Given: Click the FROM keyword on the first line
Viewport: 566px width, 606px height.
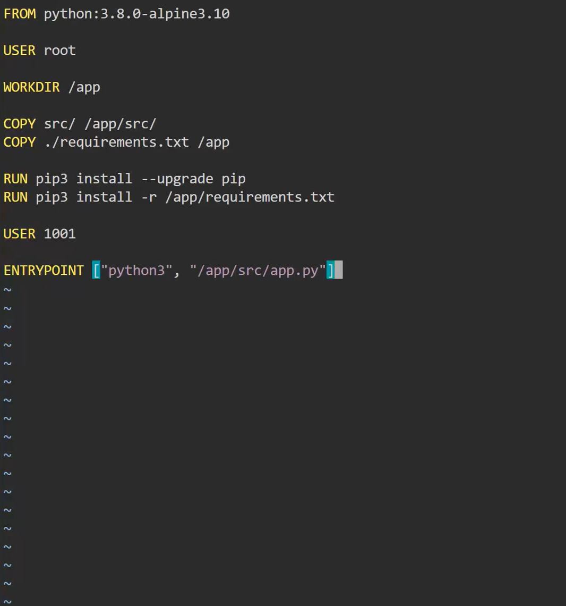Looking at the screenshot, I should coord(20,14).
